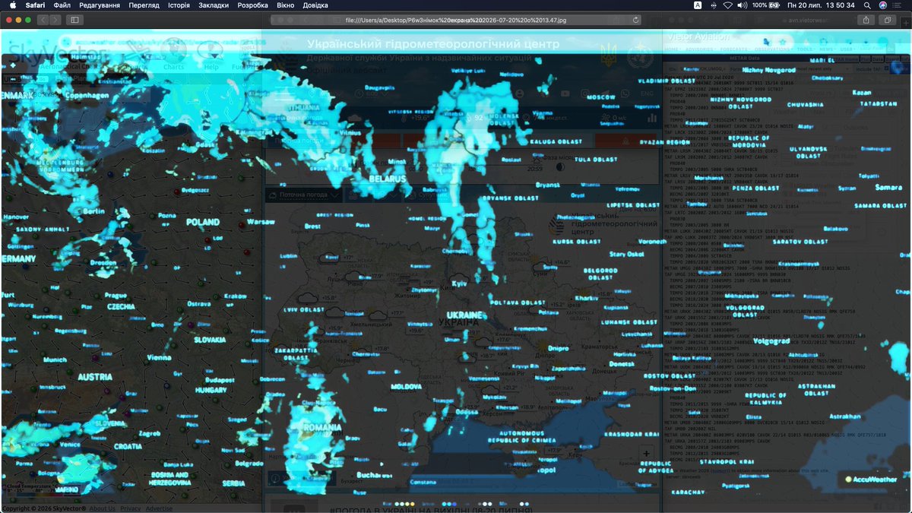
Task: Open the Довідка menu
Action: pos(315,5)
